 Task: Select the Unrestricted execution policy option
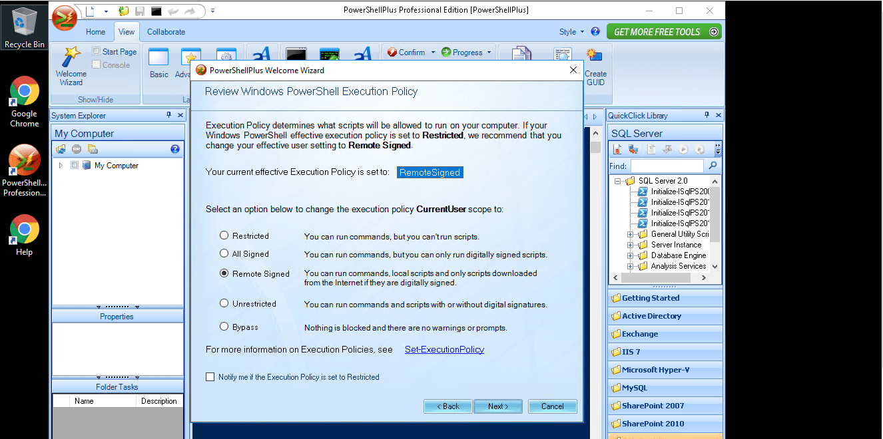coord(224,304)
